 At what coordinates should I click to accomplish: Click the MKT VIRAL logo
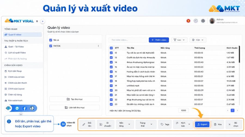19,21
